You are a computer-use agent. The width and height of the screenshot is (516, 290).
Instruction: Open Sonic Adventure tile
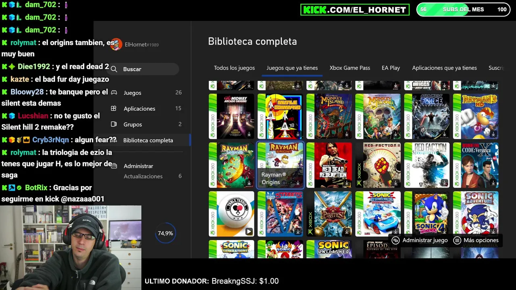pyautogui.click(x=475, y=214)
